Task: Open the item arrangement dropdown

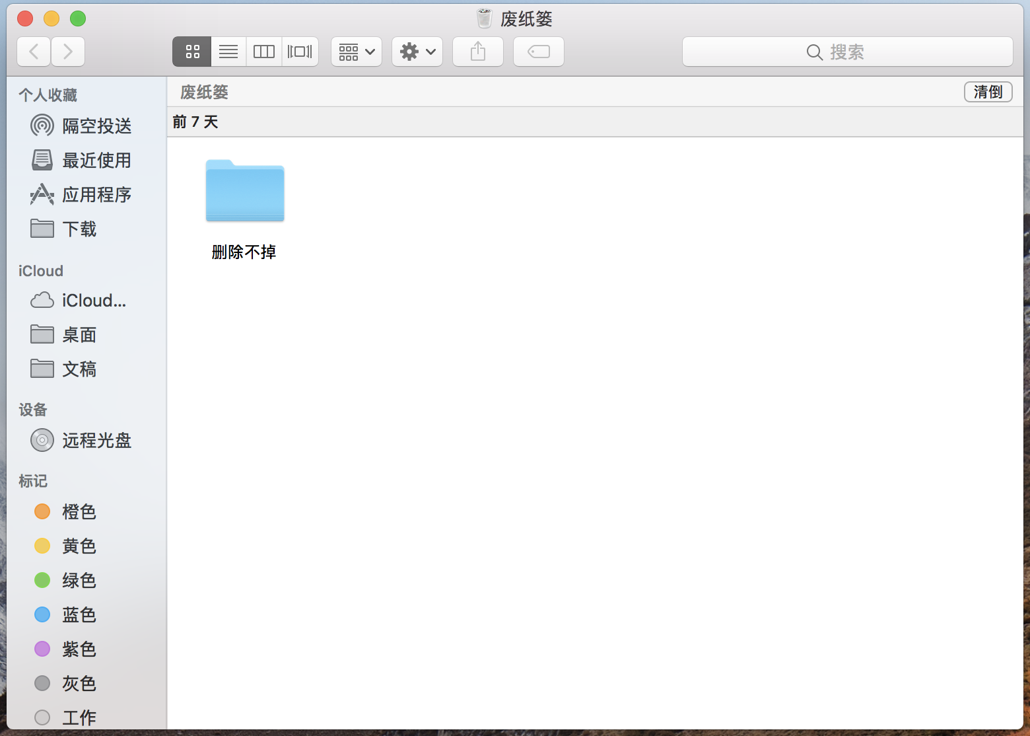Action: [357, 52]
